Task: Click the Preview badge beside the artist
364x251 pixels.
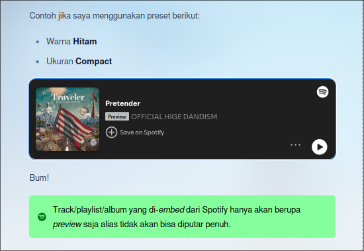Action: (117, 117)
